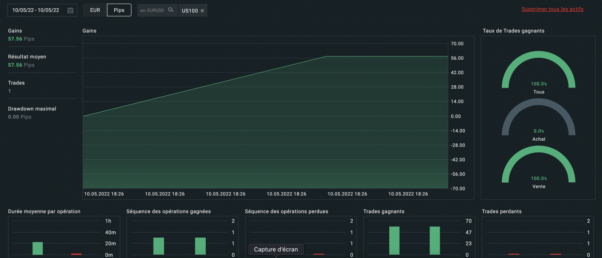Screen dimensions: 602x258
Task: Remove the US100 asset filter chip
Action: click(202, 11)
